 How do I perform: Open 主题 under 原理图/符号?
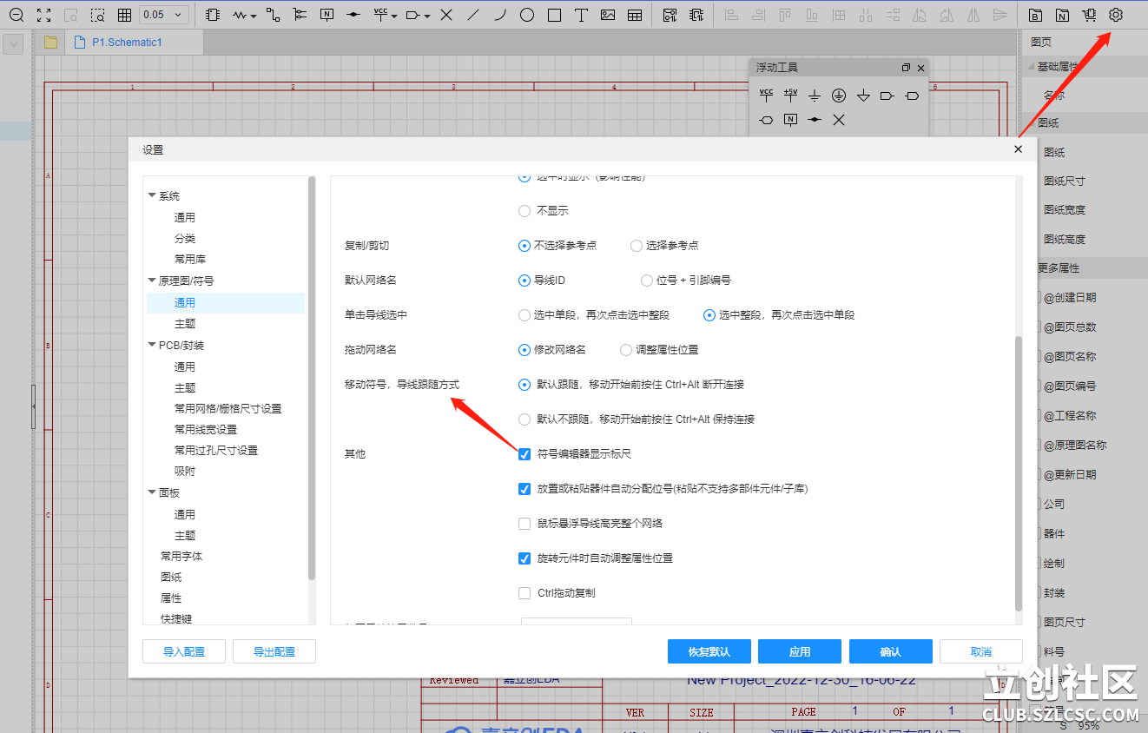point(185,324)
